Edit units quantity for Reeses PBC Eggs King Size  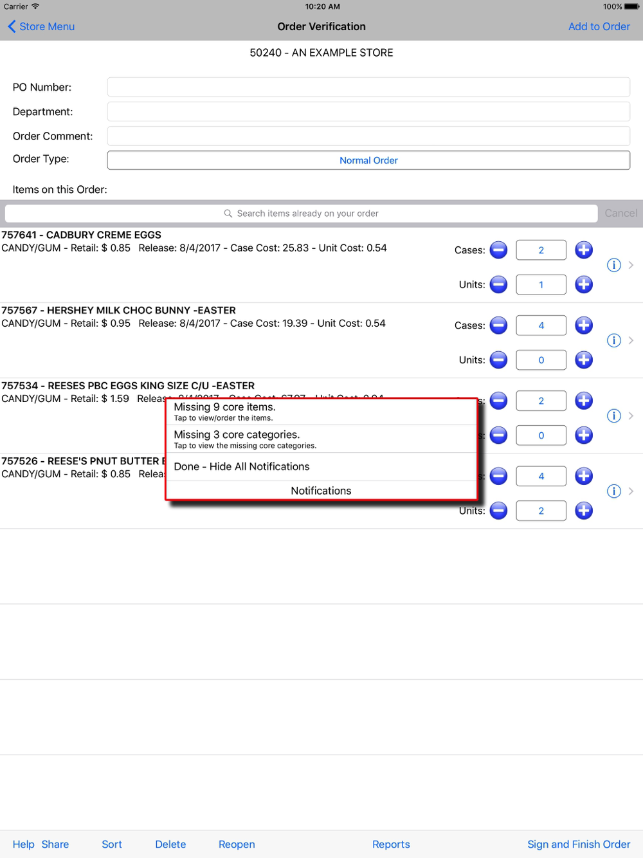coord(541,435)
